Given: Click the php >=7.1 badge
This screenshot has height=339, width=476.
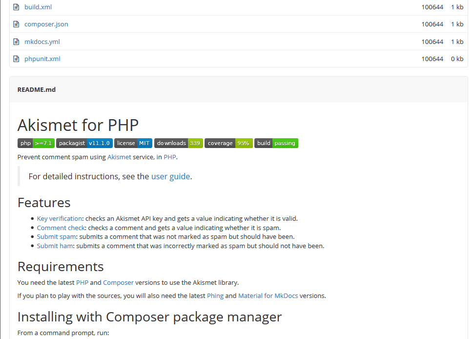Looking at the screenshot, I should (36, 143).
